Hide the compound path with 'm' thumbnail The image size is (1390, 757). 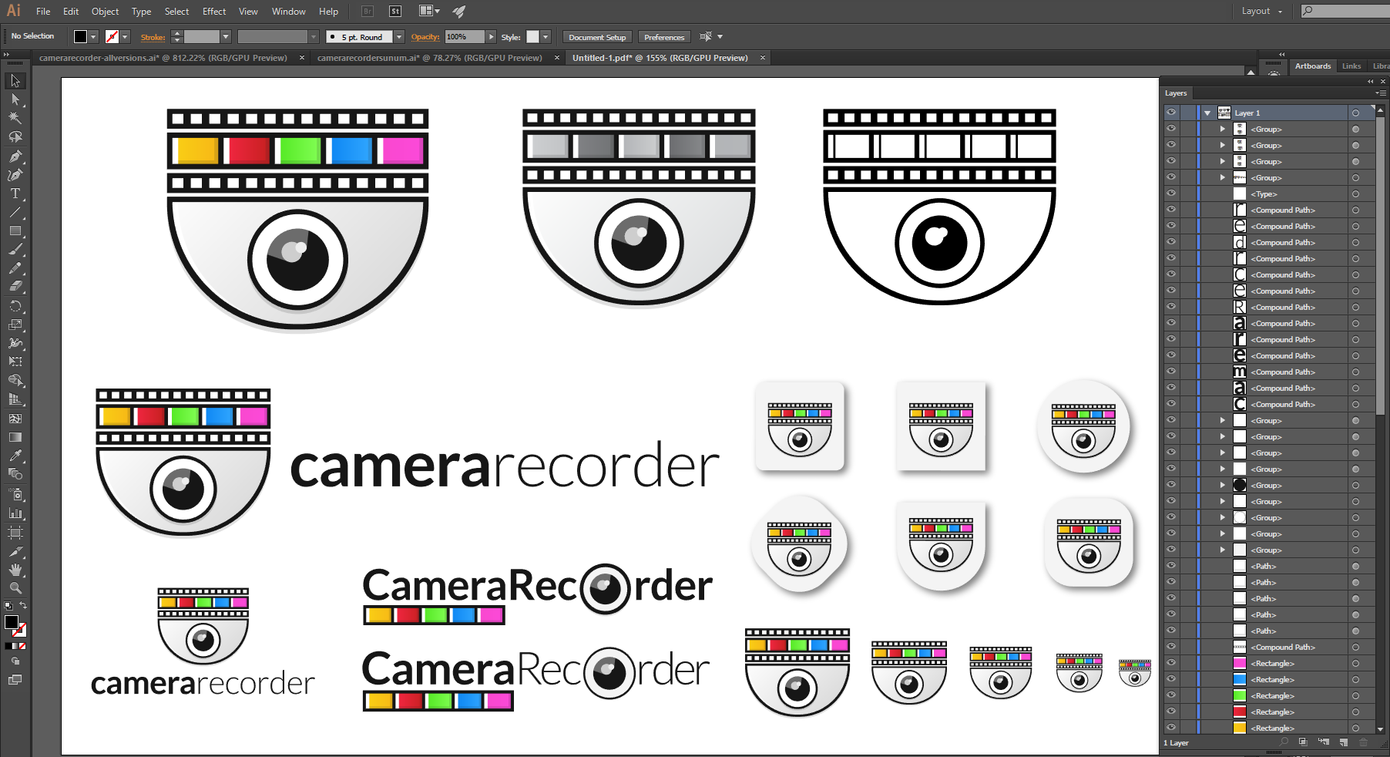click(1171, 372)
